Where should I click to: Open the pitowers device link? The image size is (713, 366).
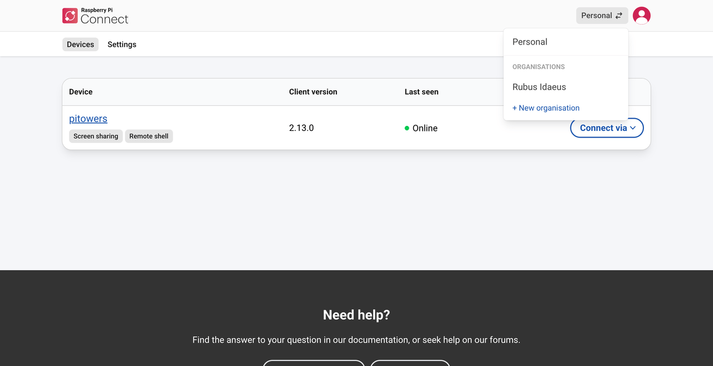click(x=88, y=119)
